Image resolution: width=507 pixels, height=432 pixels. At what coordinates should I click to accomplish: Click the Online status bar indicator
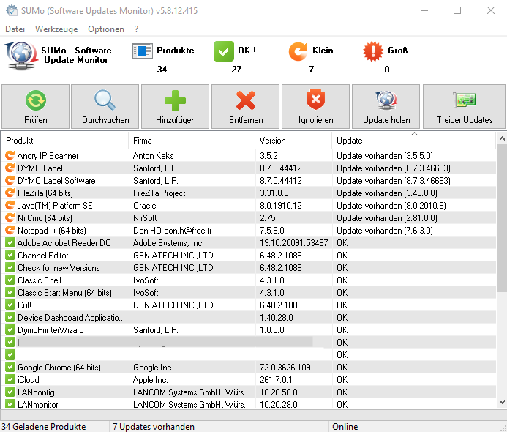coord(345,426)
